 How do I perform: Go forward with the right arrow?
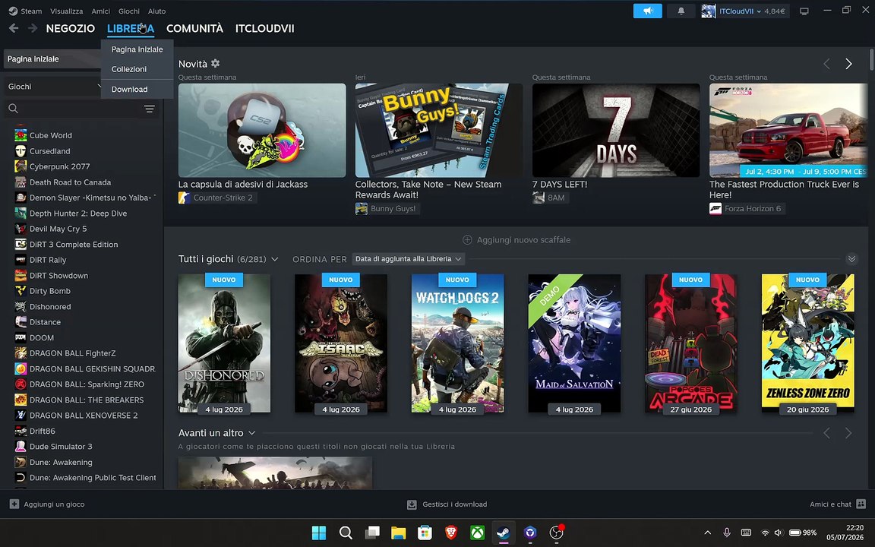(x=33, y=28)
